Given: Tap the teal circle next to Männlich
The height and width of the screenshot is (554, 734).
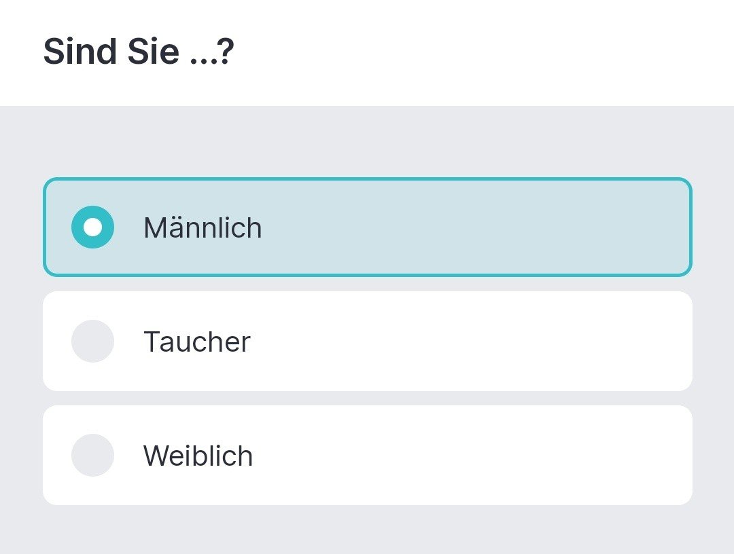Looking at the screenshot, I should [92, 227].
